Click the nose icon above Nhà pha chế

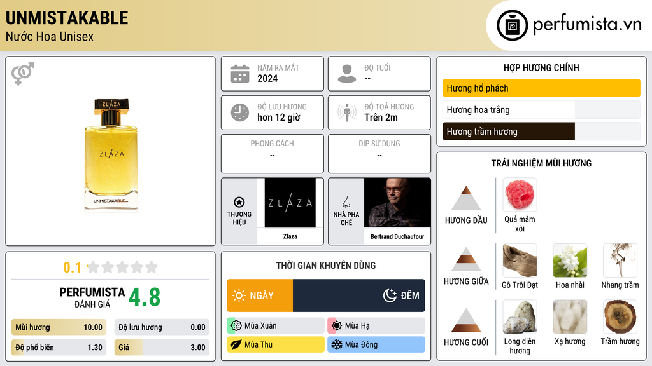346,202
